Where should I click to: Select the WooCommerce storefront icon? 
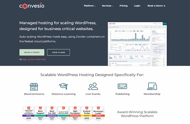(34, 86)
